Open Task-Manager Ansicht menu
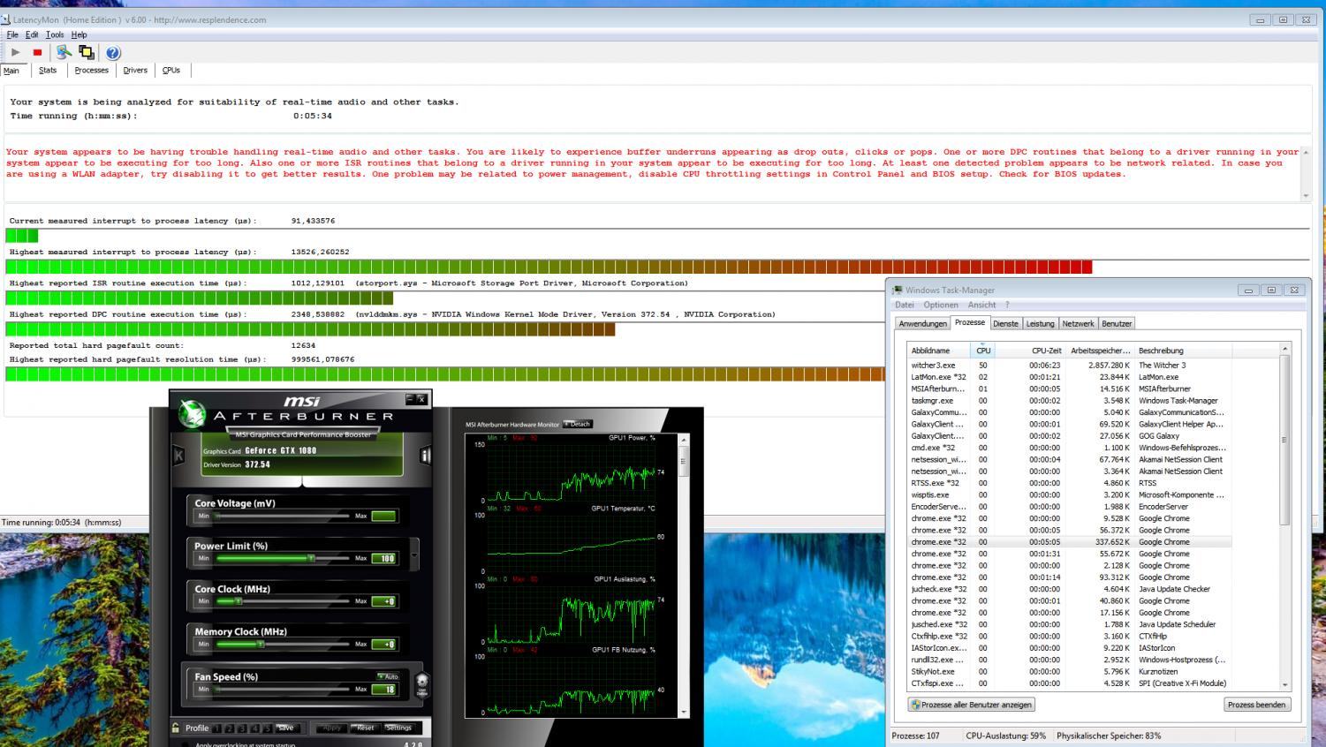The width and height of the screenshot is (1326, 747). 981,305
